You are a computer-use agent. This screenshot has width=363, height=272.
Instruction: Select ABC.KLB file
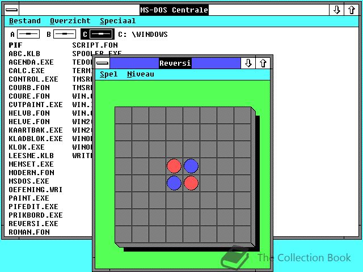tap(24, 54)
